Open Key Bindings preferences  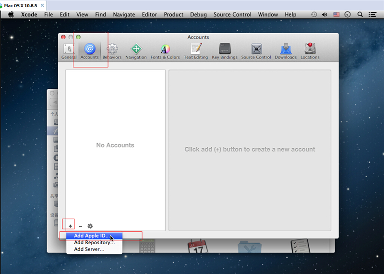[x=225, y=51]
